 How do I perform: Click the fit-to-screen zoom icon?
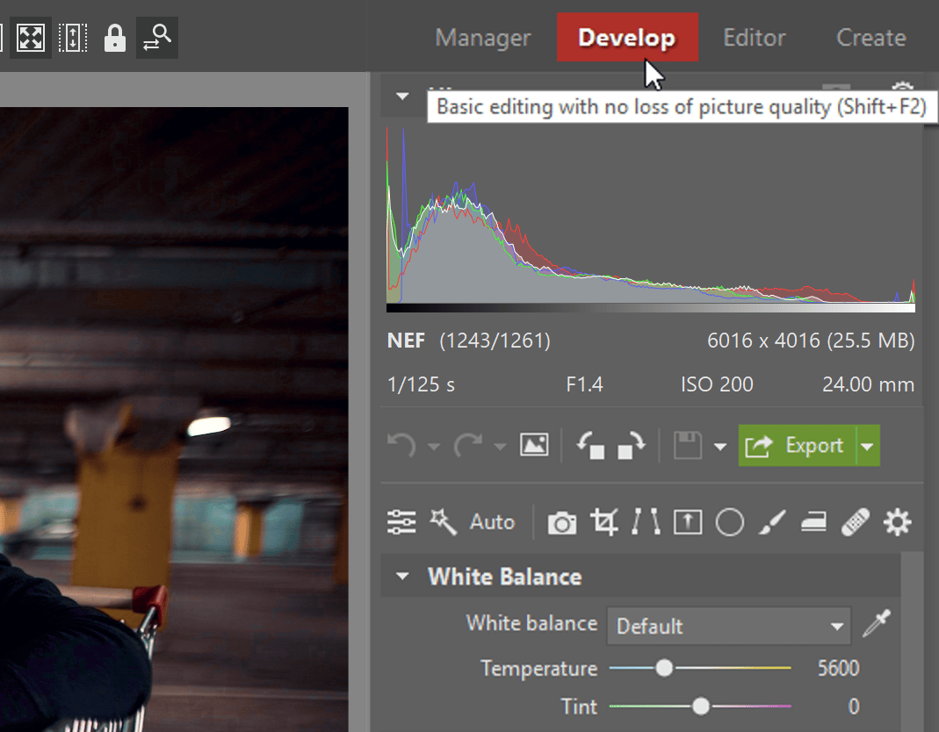(31, 37)
